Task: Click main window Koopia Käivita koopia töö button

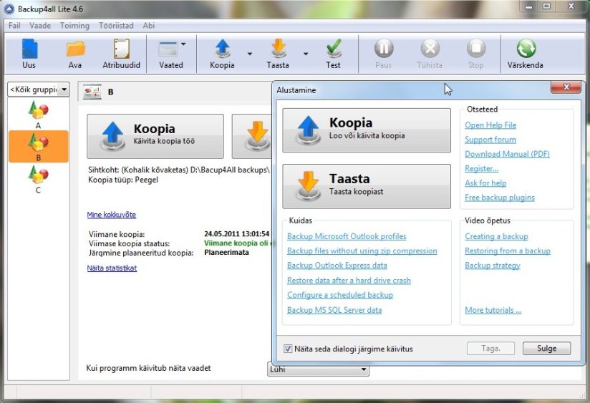Action: coord(155,136)
